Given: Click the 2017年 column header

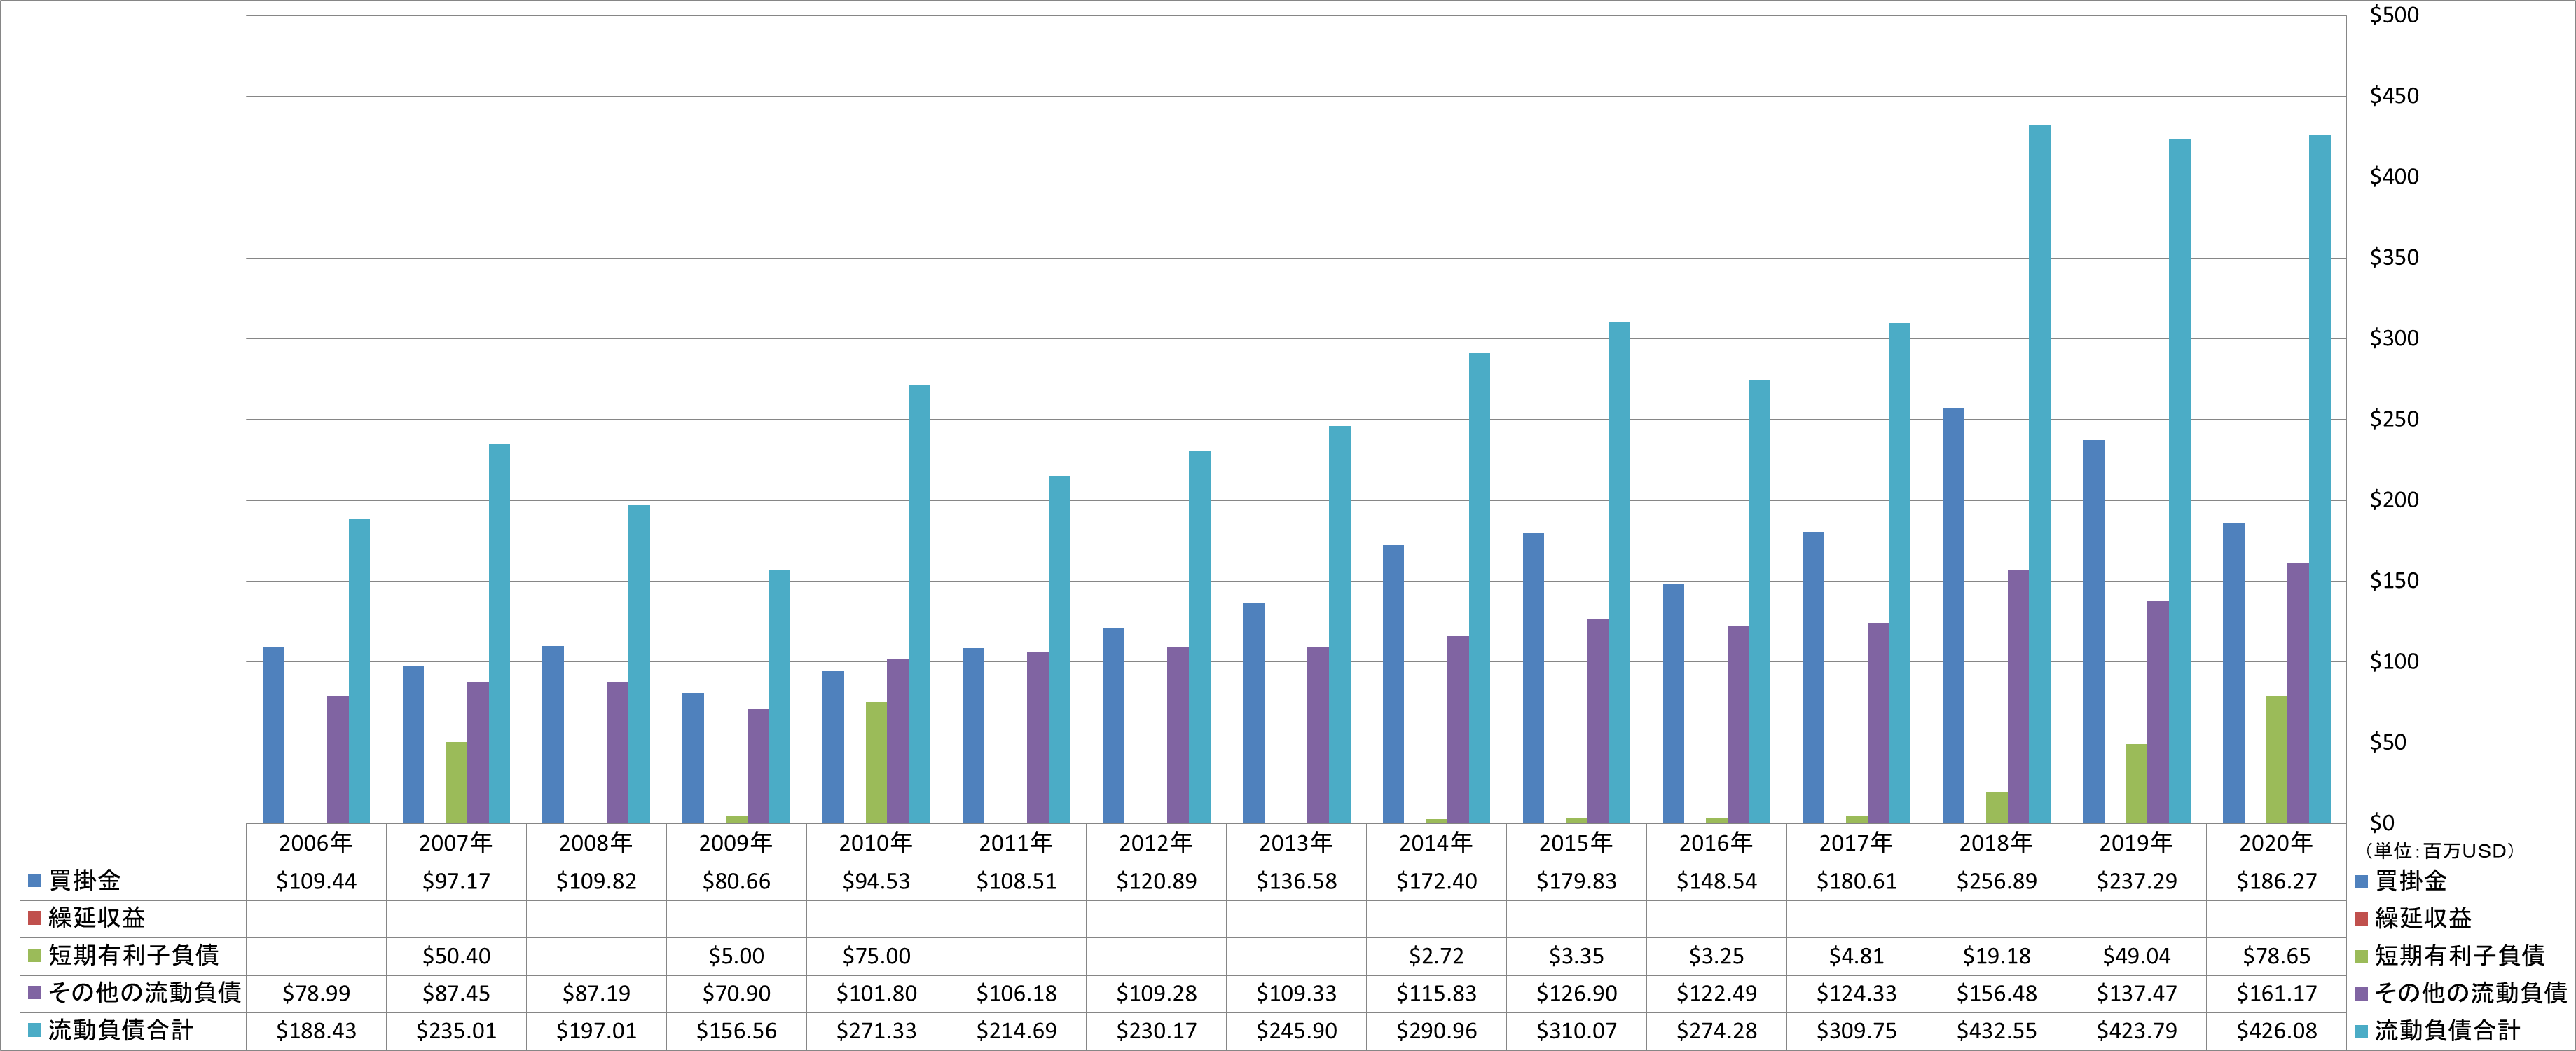Looking at the screenshot, I should point(1856,843).
